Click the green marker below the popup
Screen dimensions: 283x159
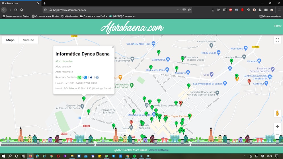coord(84,99)
